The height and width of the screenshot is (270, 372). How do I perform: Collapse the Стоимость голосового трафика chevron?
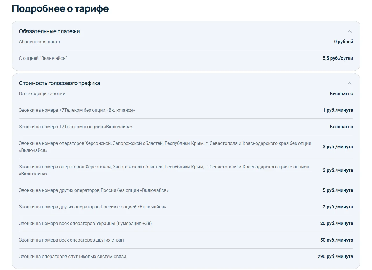[350, 83]
